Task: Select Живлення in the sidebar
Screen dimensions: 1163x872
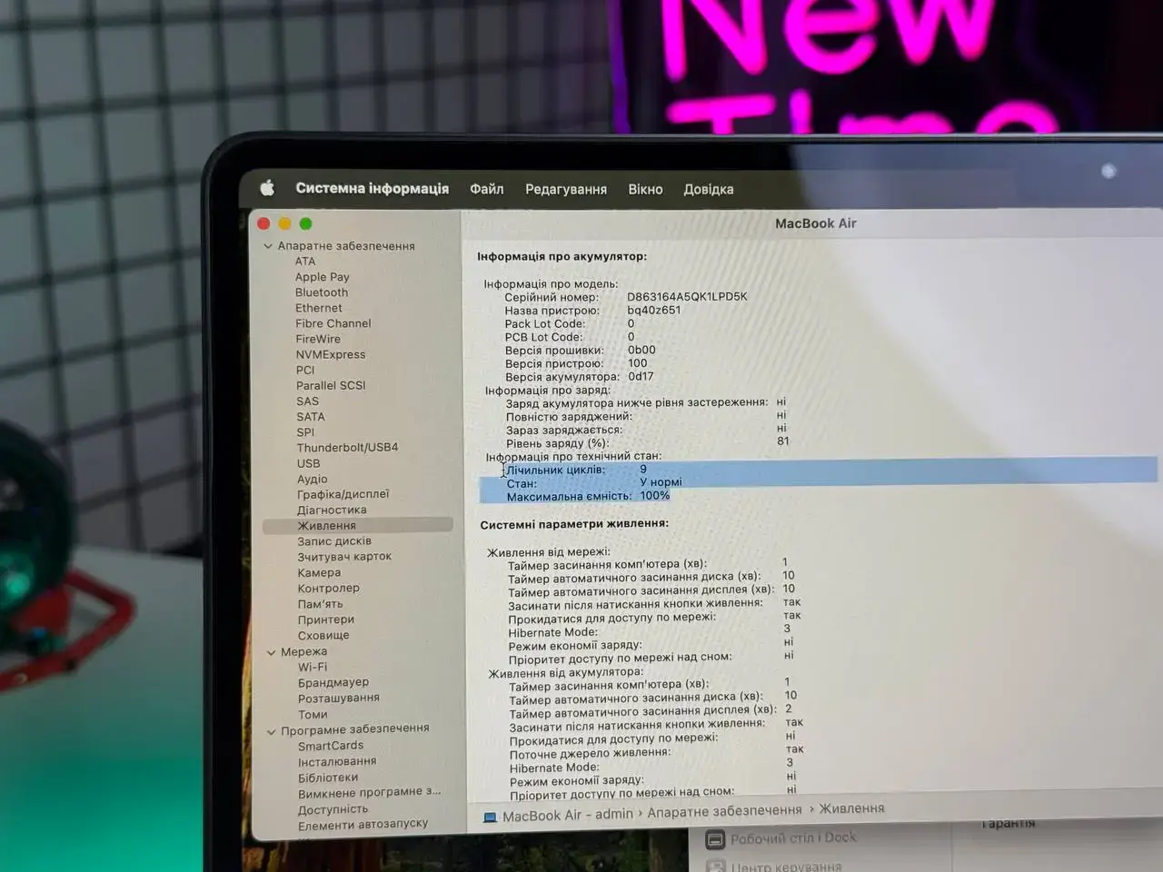Action: [x=358, y=526]
